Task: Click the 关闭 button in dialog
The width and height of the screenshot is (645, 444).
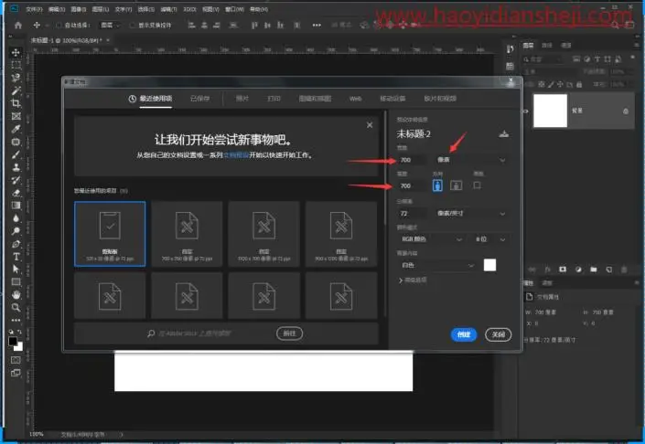Action: pyautogui.click(x=499, y=334)
